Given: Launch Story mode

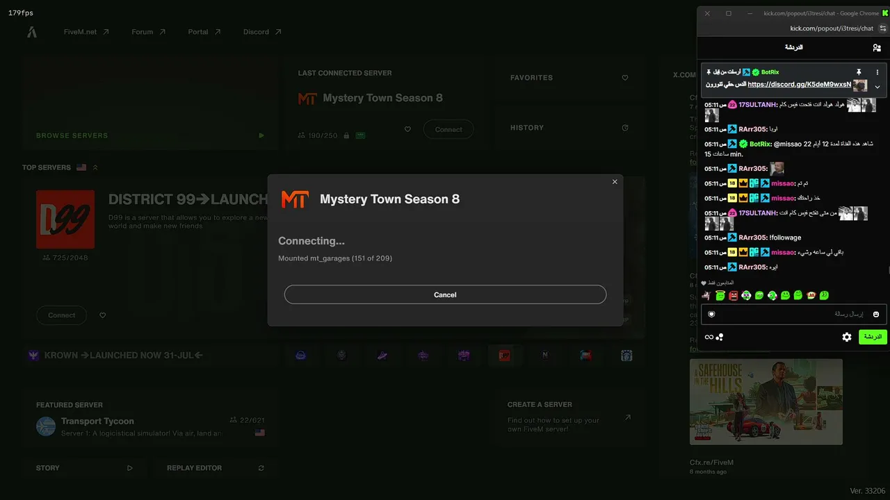Looking at the screenshot, I should (x=84, y=468).
